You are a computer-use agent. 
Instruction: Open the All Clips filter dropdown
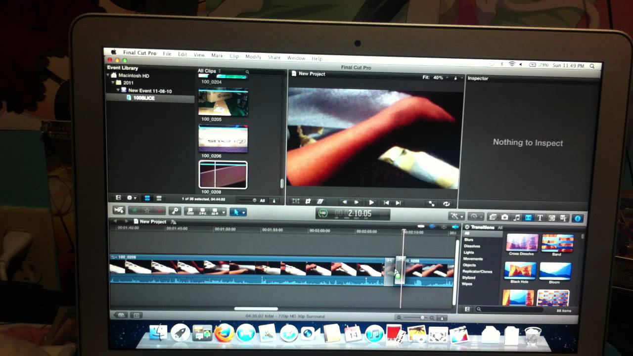[x=209, y=71]
